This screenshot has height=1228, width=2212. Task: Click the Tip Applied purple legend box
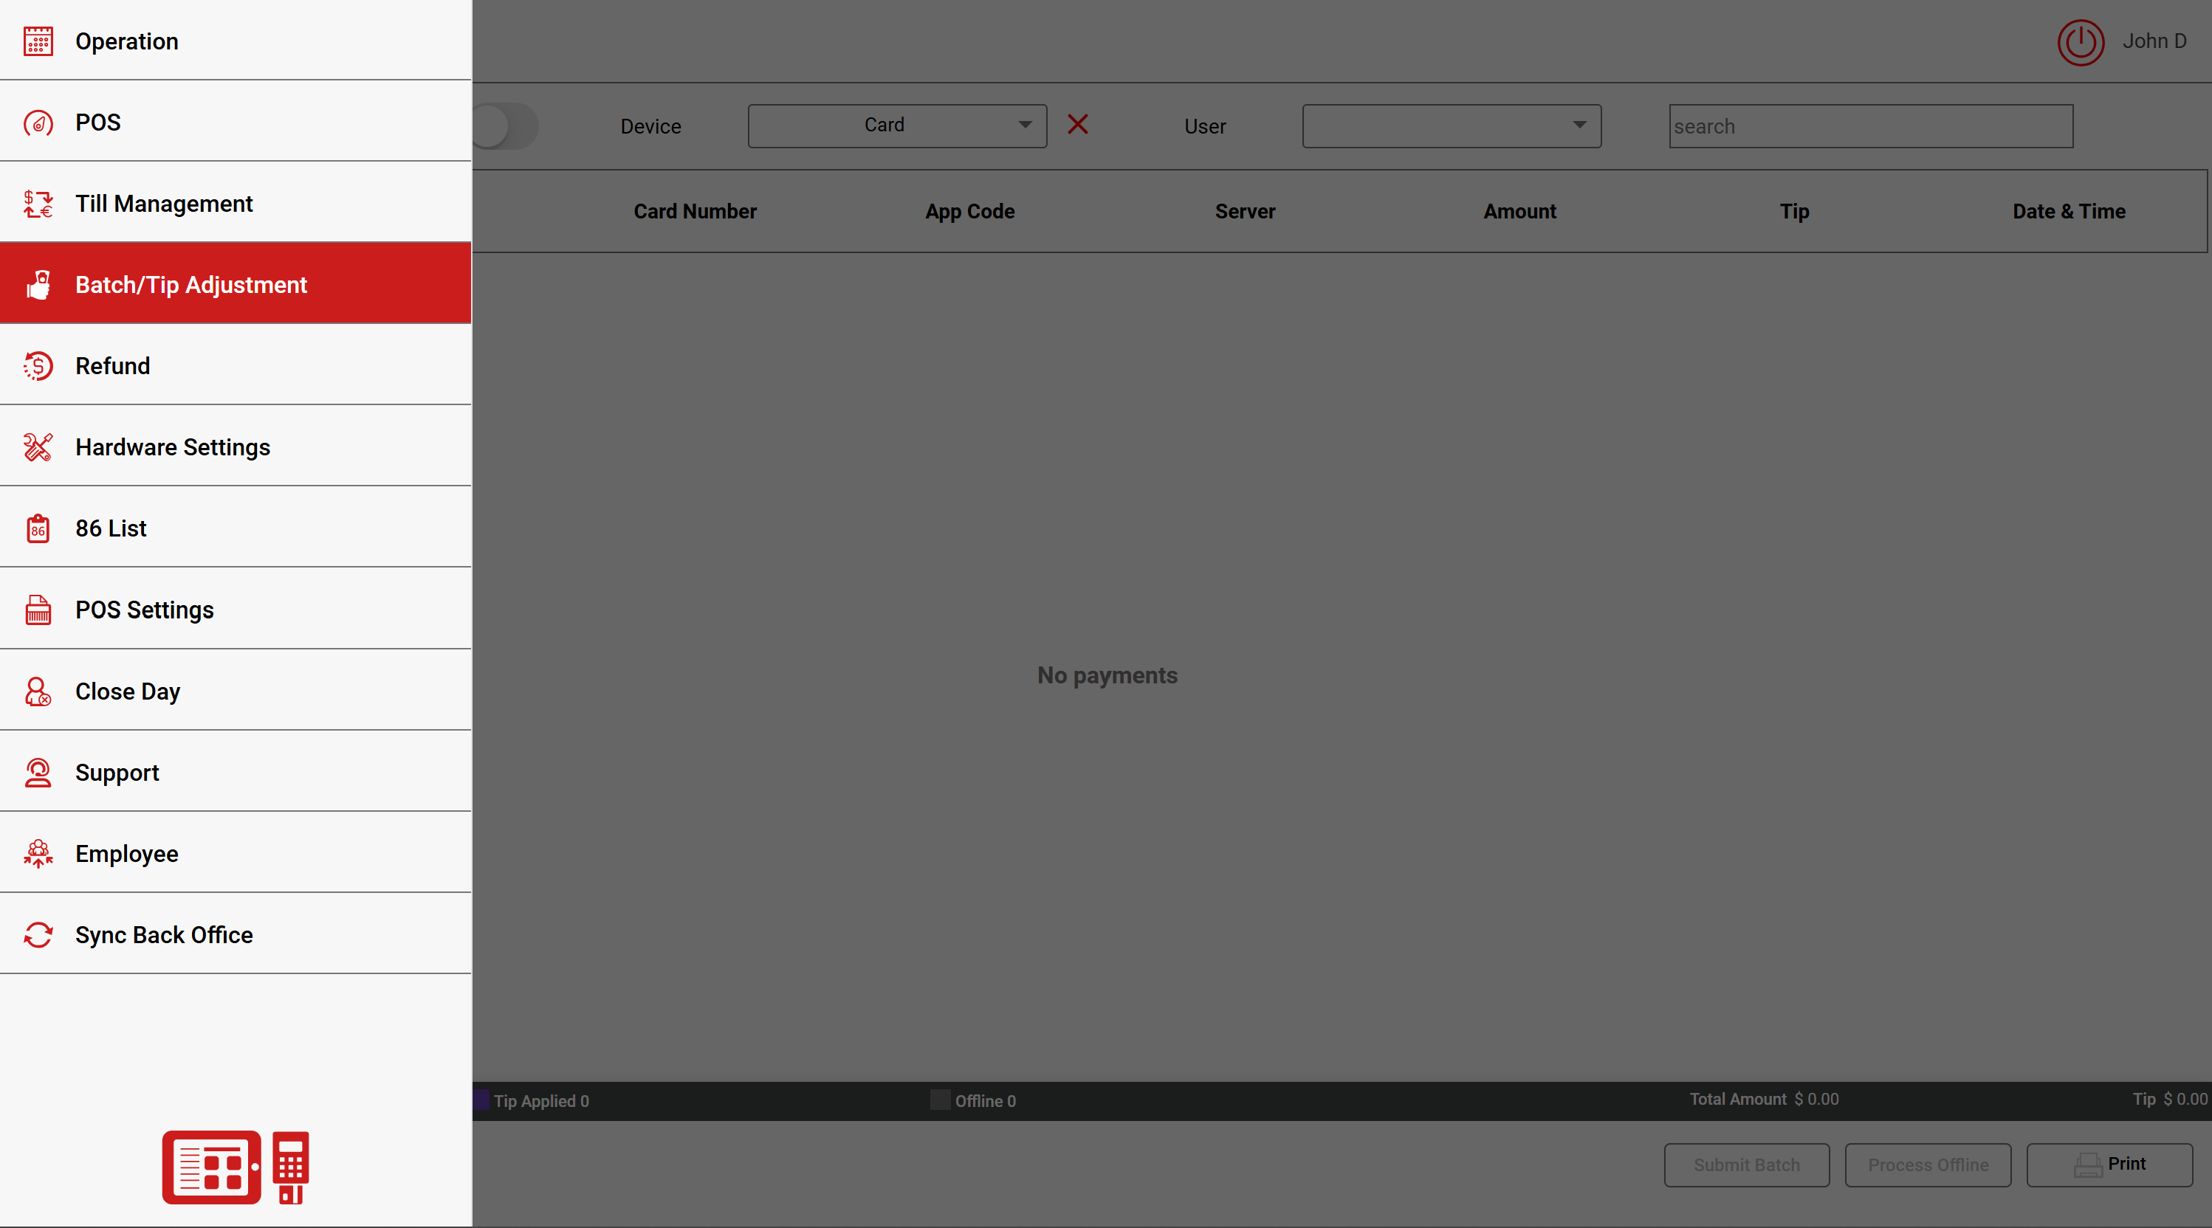pyautogui.click(x=481, y=1100)
